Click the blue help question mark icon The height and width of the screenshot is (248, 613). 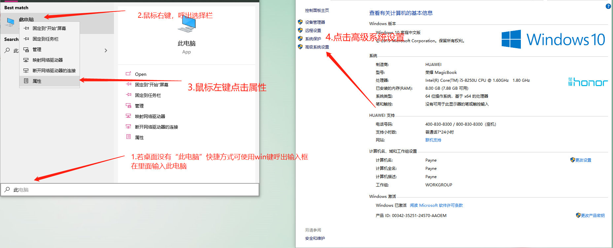coord(608,6)
